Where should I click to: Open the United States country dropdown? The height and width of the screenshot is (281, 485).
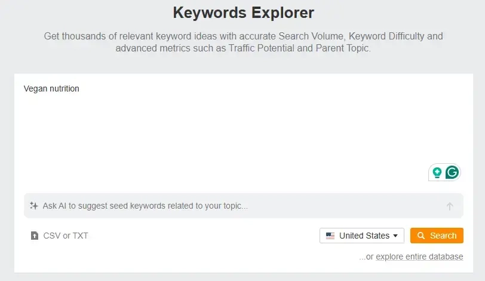coord(362,236)
